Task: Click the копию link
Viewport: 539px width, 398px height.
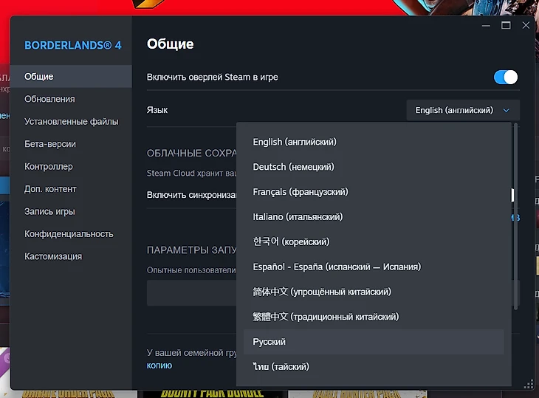Action: pos(159,366)
